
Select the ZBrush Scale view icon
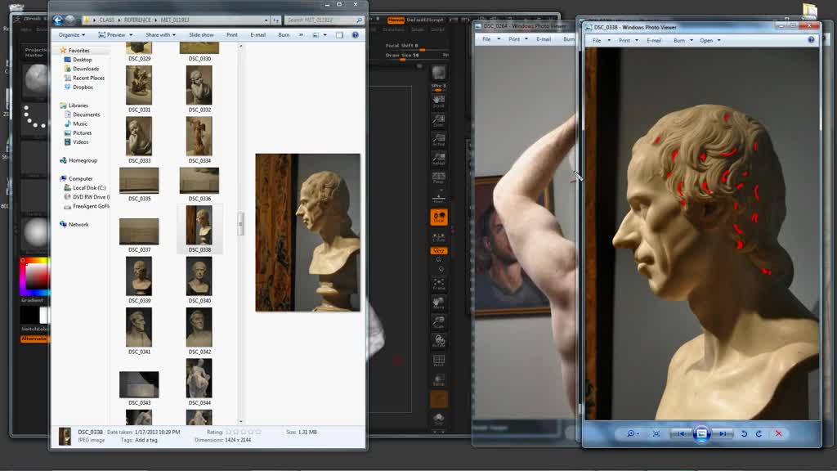click(439, 322)
